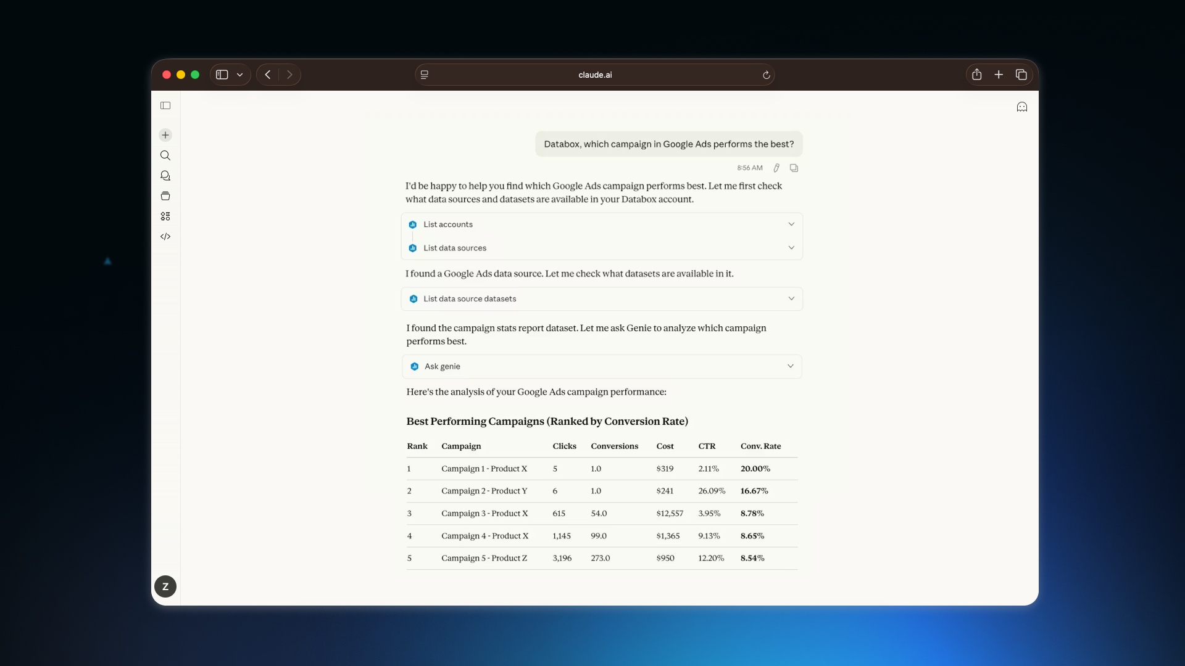Expand the List data source datasets entry
The width and height of the screenshot is (1185, 666).
coord(791,298)
